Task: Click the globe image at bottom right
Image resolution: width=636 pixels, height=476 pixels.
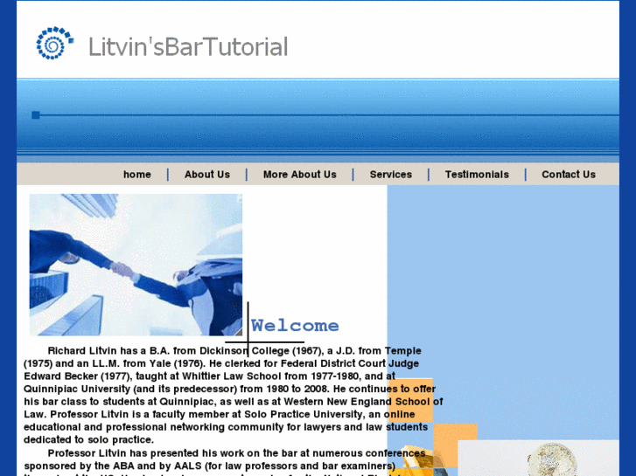Action: [x=552, y=459]
